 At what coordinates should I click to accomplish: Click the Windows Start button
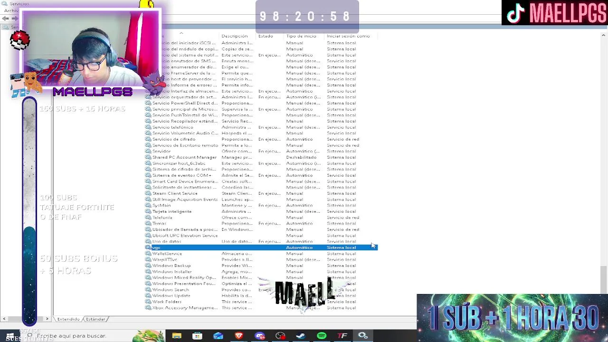click(9, 336)
